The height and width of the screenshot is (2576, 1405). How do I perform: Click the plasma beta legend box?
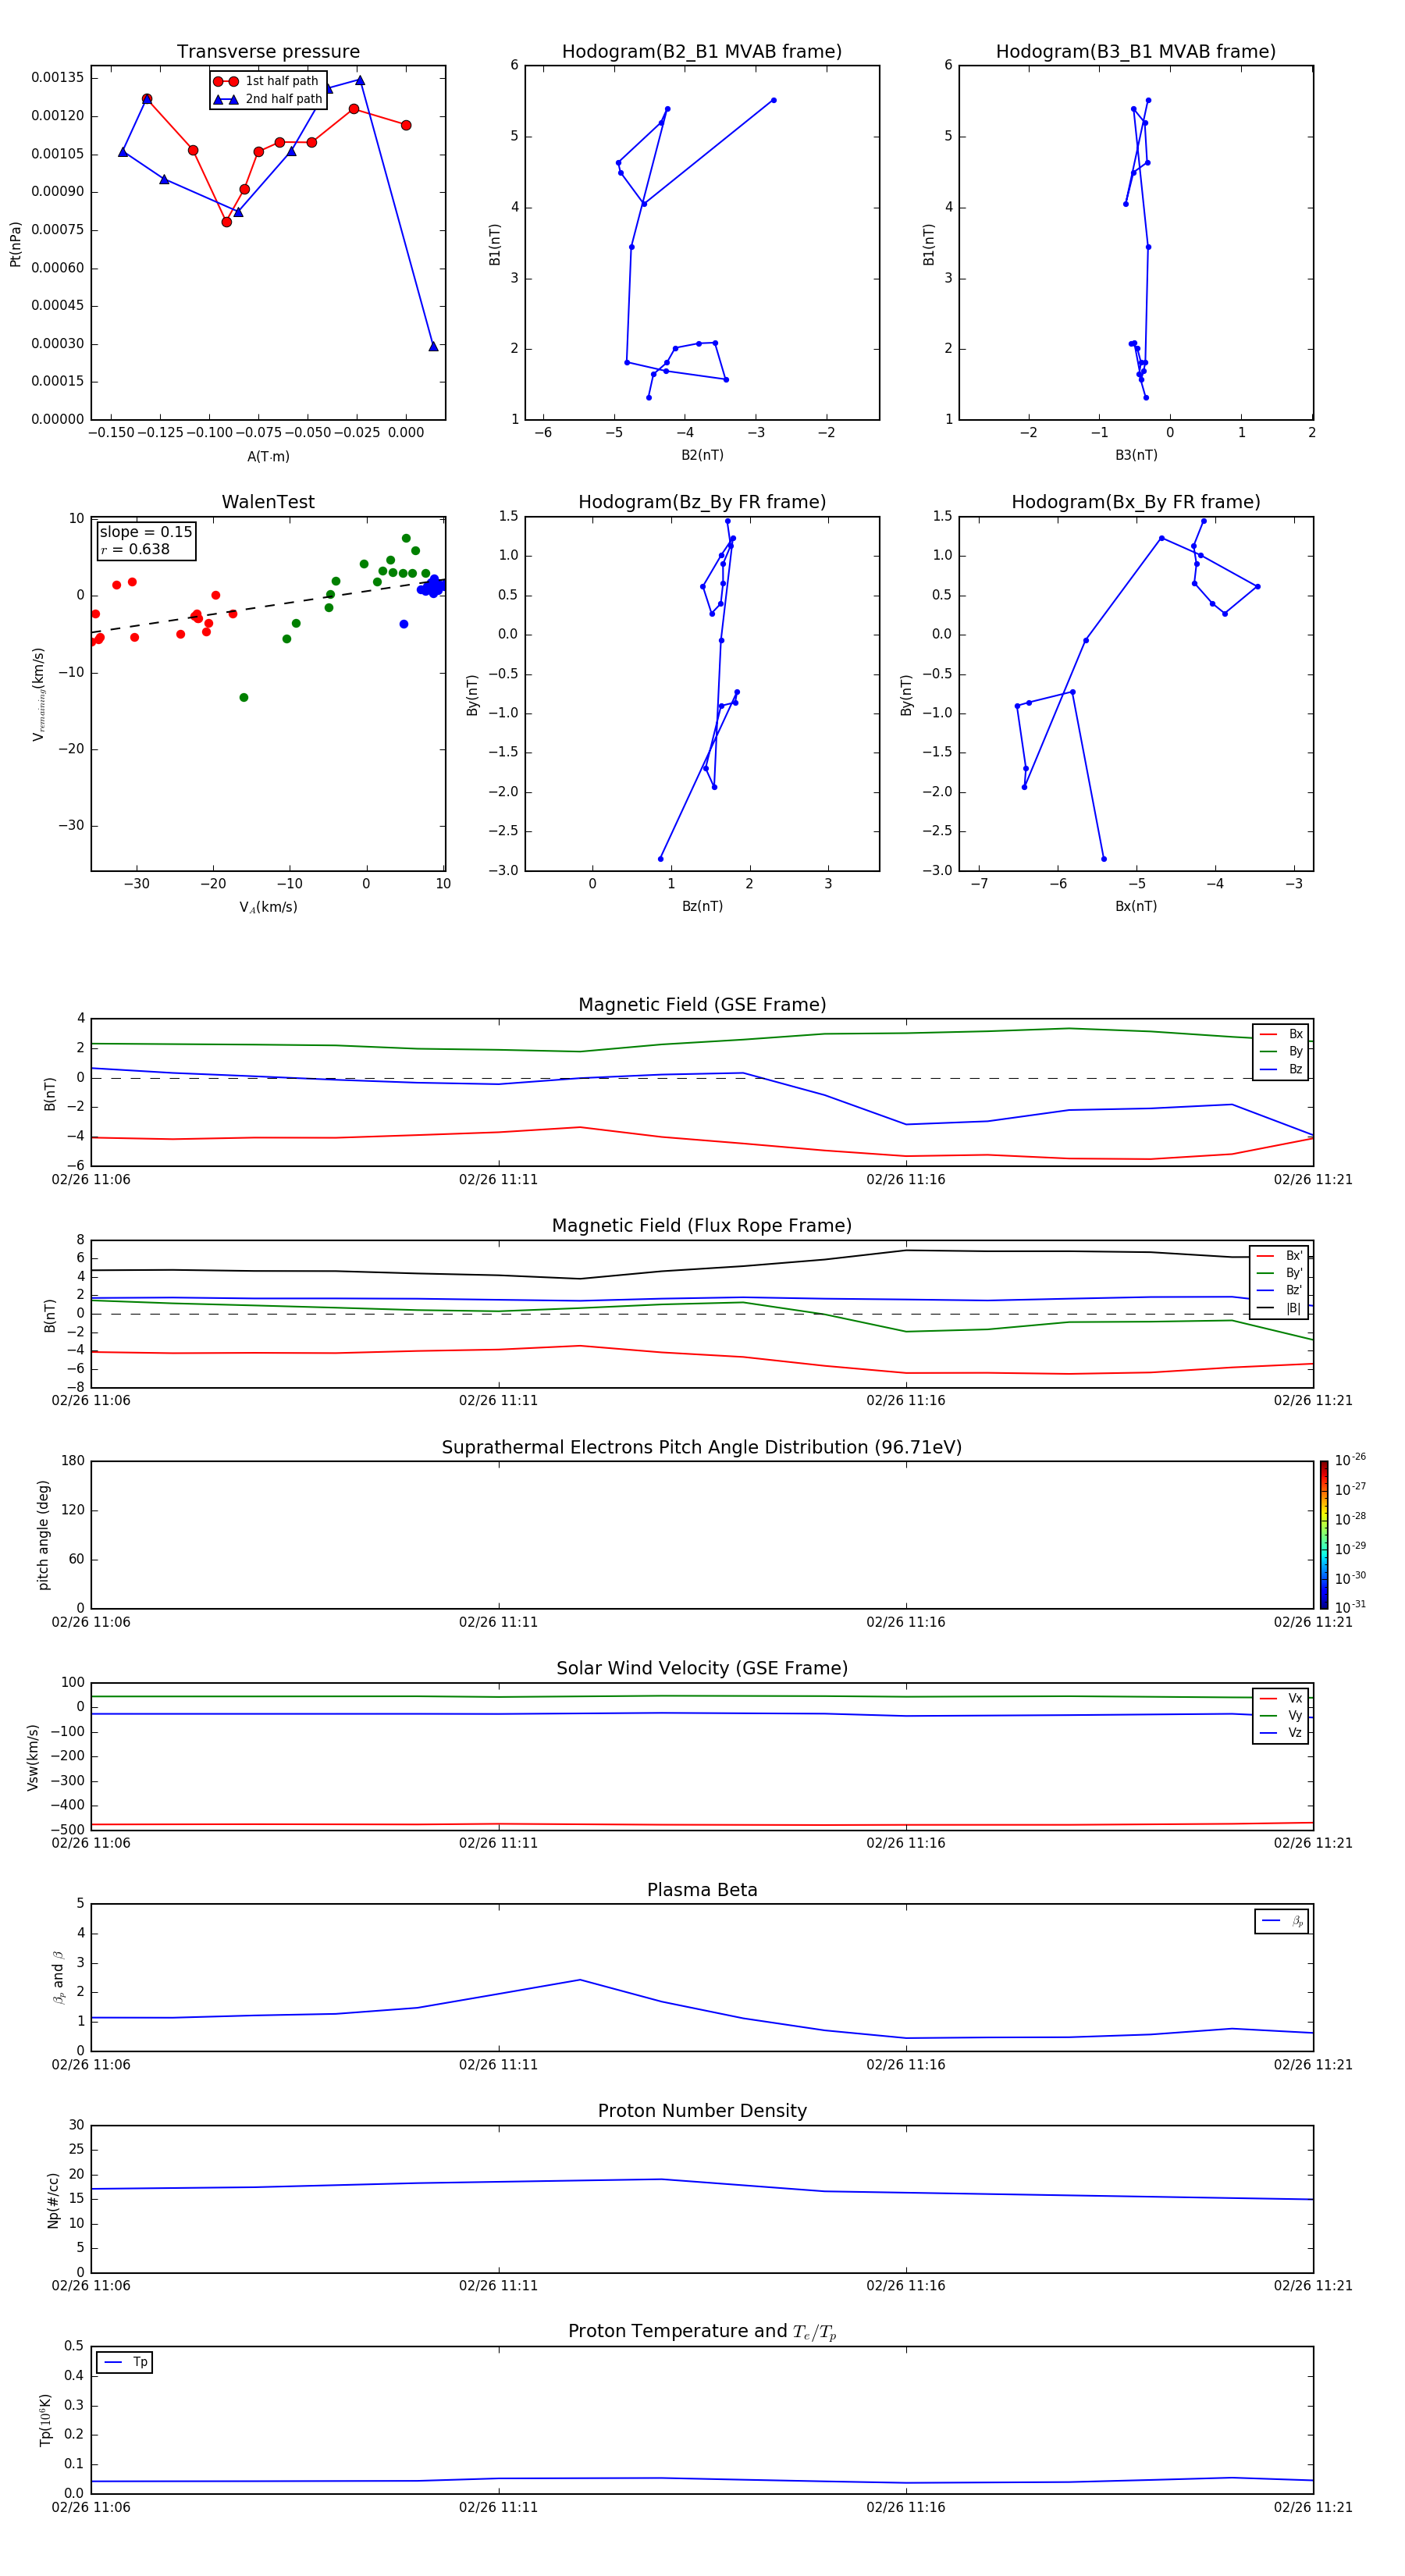[1281, 1922]
